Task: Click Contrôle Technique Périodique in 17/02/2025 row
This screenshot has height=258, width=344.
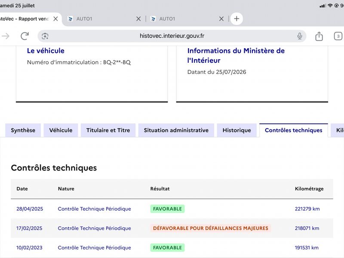Action: pos(94,228)
